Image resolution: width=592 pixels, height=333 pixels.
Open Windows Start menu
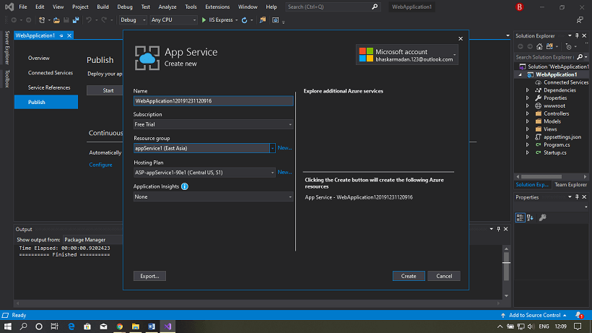pyautogui.click(x=8, y=326)
